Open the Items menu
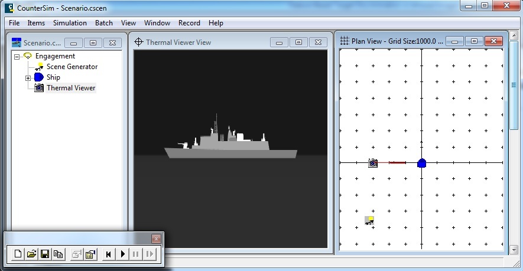523x271 pixels. 36,23
